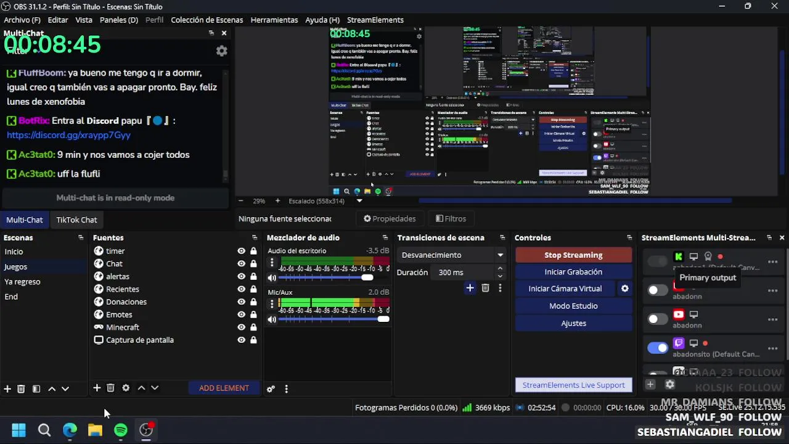The width and height of the screenshot is (789, 444).
Task: Open options dots for abadonsito Twitch output
Action: coord(772,348)
